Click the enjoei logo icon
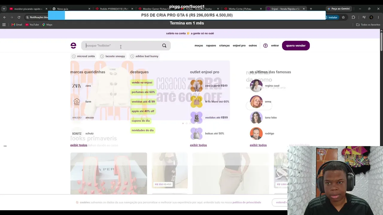The image size is (383, 215). 73,45
